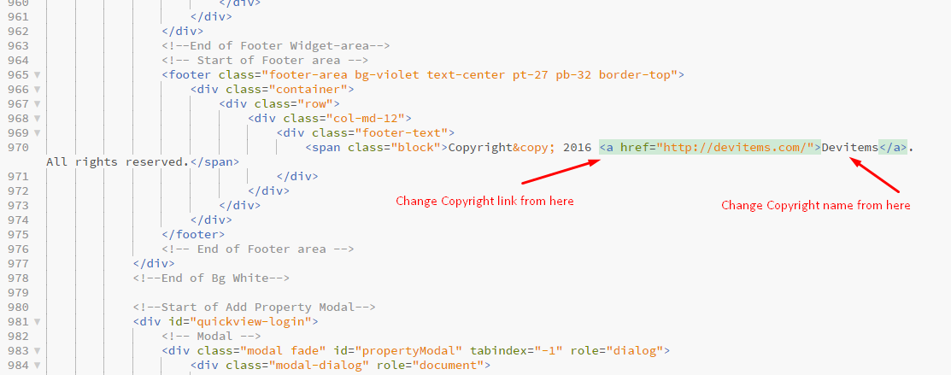Click the Devitems link text
The height and width of the screenshot is (375, 951).
pos(849,148)
